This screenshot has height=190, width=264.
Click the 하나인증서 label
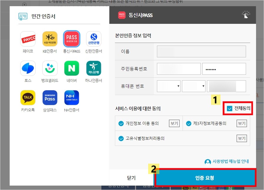(x=93, y=81)
